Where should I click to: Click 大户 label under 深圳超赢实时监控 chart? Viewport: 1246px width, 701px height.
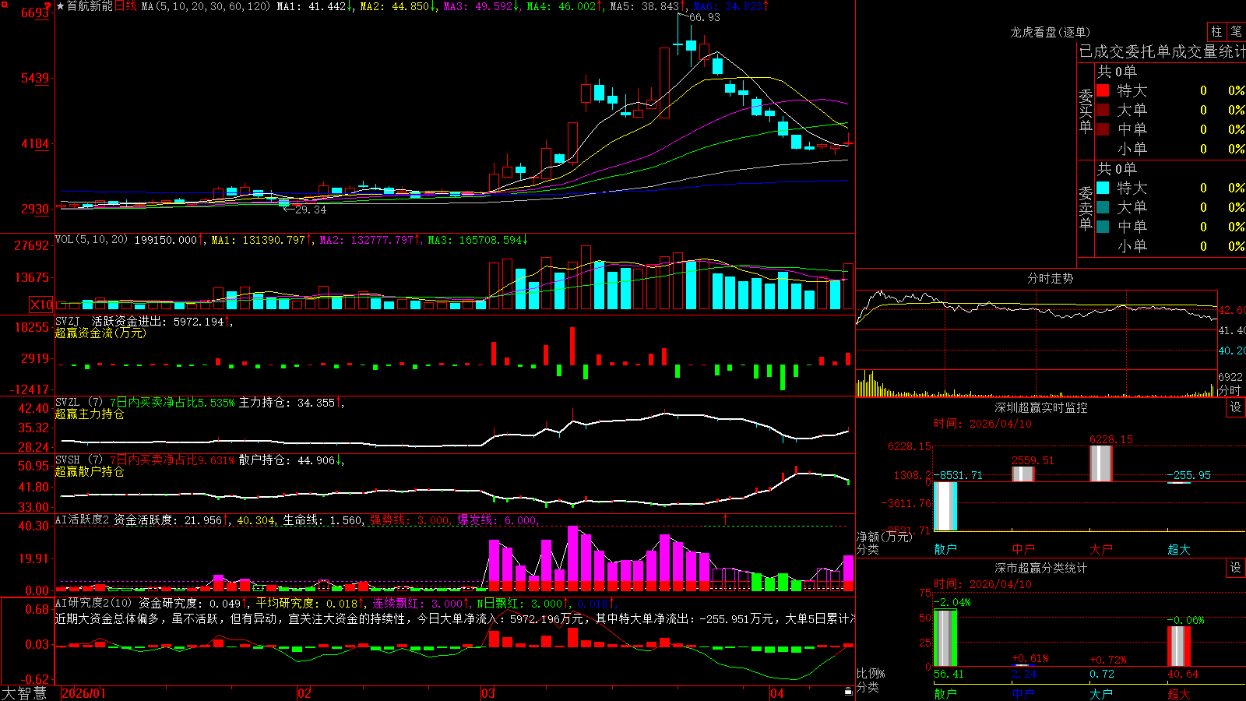coord(1101,549)
